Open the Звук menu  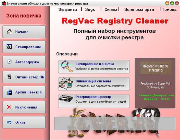[90, 10]
